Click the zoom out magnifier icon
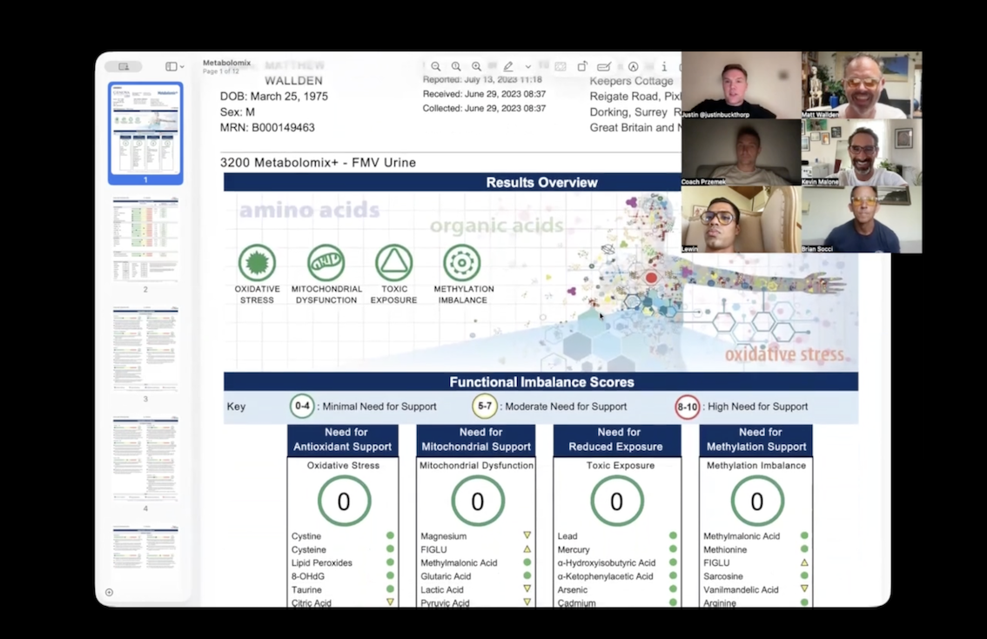The width and height of the screenshot is (987, 639). pos(435,66)
